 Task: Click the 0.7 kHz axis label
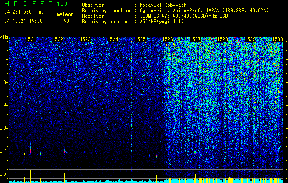tap(4, 151)
